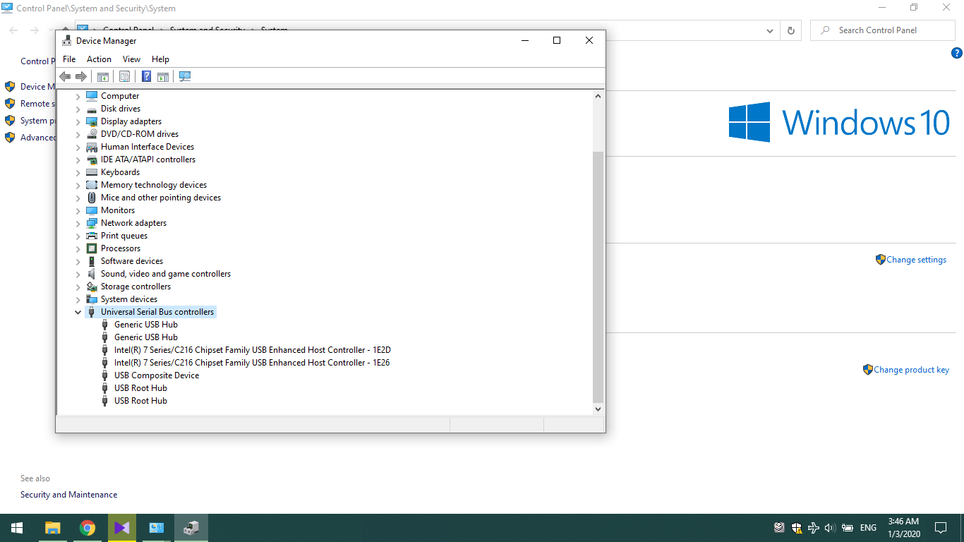Click the Windows Security shield tray icon

point(796,528)
